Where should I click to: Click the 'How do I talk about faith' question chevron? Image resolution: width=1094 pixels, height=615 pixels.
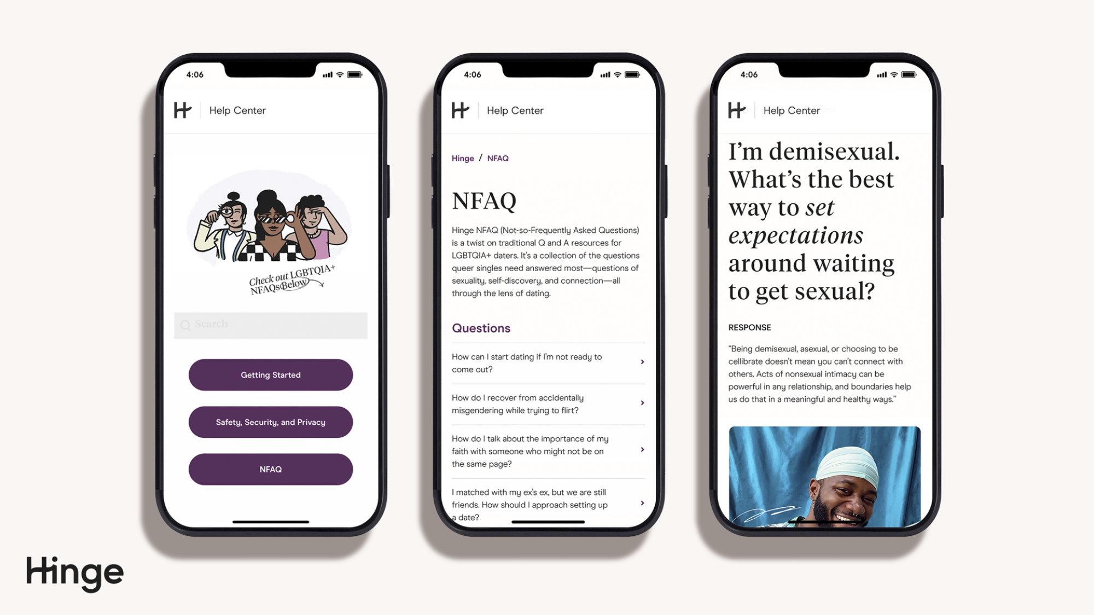click(642, 450)
